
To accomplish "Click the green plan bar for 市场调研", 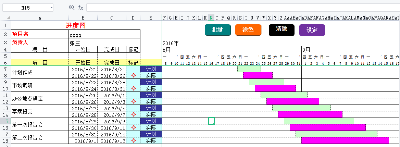I will pos(266,82).
